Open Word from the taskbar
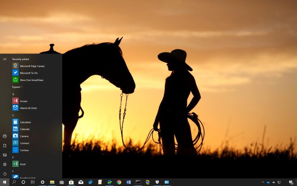 (129, 182)
